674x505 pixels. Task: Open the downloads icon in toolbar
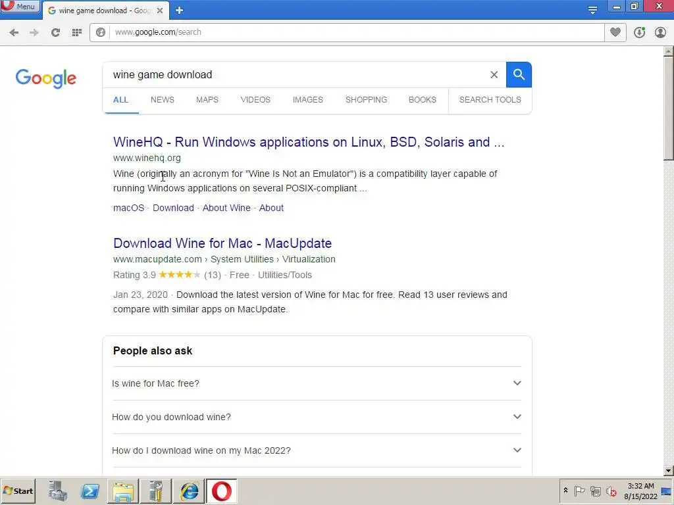pyautogui.click(x=639, y=32)
